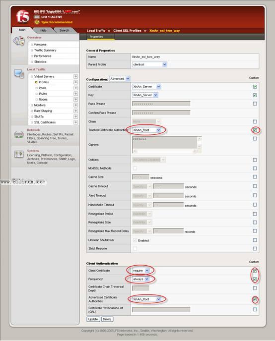This screenshot has width=275, height=341.
Task: Open the Configuration Advanced dropdown
Action: (120, 79)
